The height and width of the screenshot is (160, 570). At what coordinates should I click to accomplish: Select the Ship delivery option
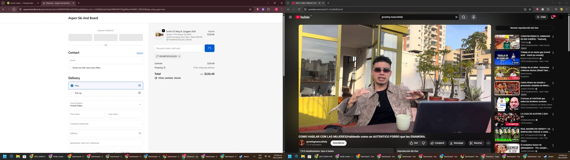coord(106,86)
